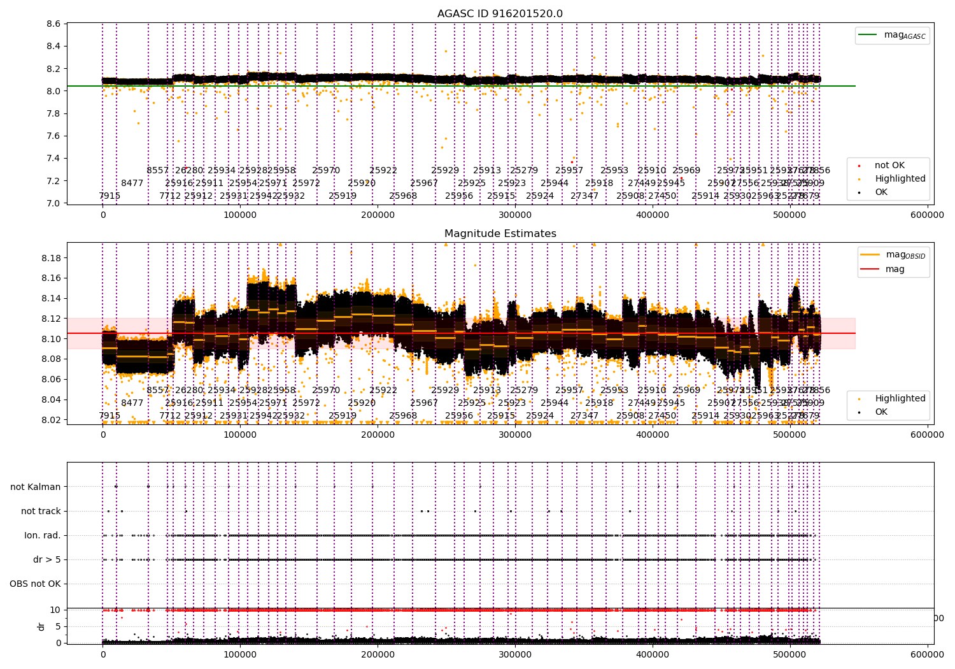Click the 'AGASC ID 916201520.0' plot title
Image resolution: width=955 pixels, height=669 pixels.
[500, 14]
